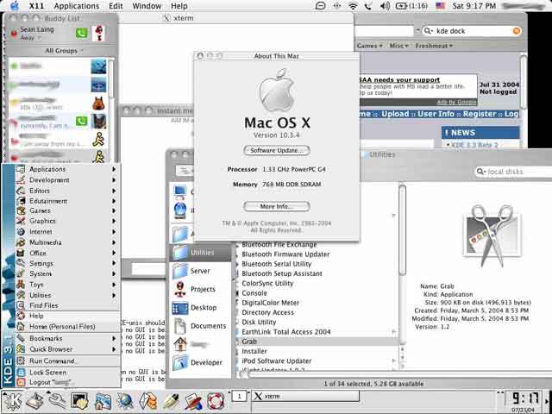Click iChat bubble icon in menu bar

320,6
